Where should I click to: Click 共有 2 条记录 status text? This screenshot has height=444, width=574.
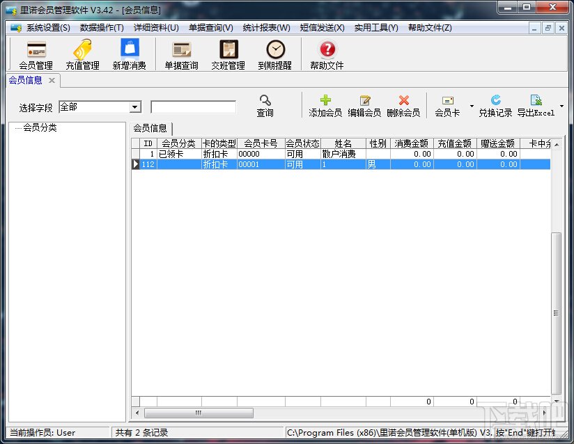tap(141, 433)
